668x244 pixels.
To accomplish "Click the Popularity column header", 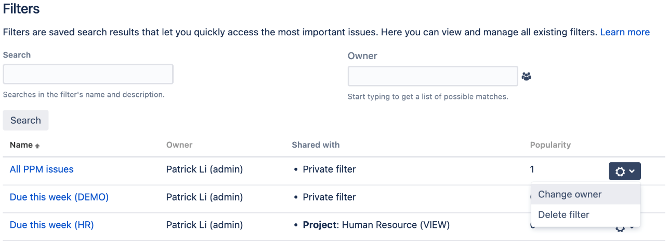I will pyautogui.click(x=551, y=145).
